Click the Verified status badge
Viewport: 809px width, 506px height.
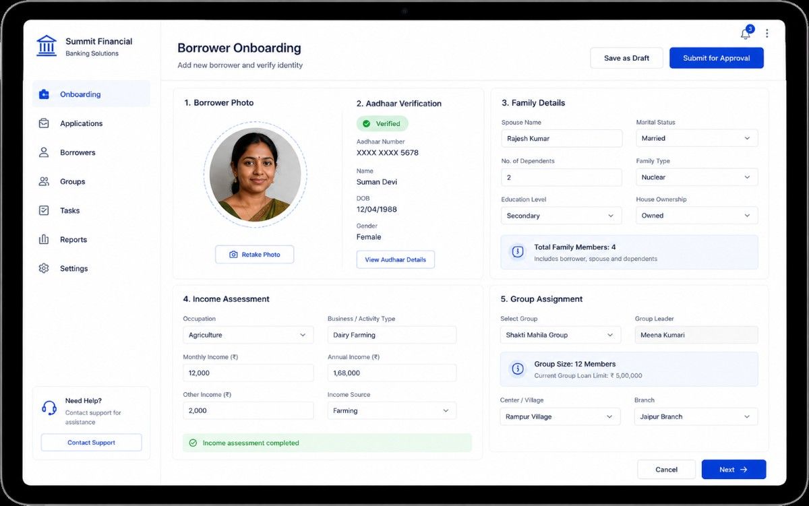pyautogui.click(x=382, y=124)
